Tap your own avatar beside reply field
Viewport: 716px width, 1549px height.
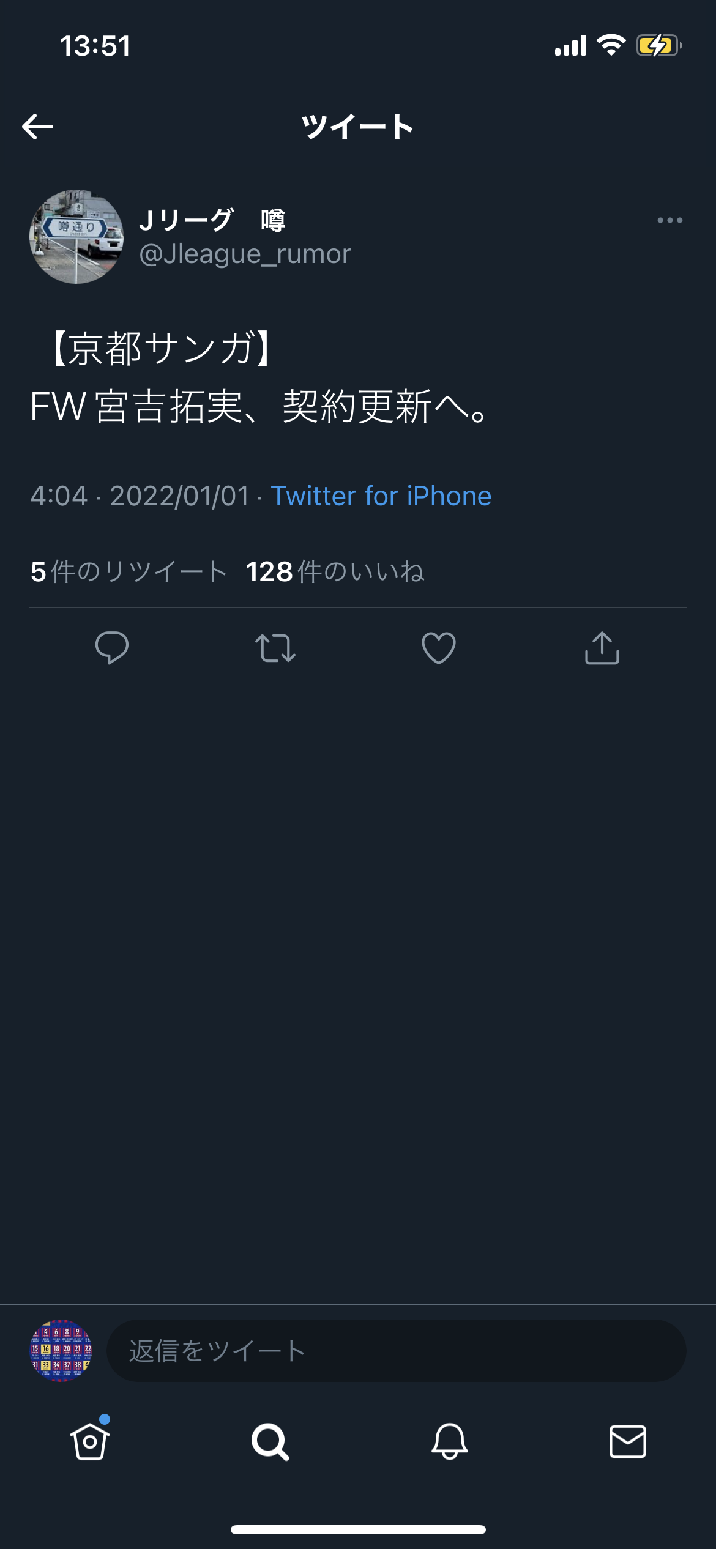pyautogui.click(x=61, y=1351)
